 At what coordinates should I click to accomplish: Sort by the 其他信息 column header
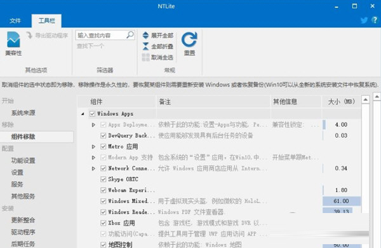pyautogui.click(x=296, y=102)
